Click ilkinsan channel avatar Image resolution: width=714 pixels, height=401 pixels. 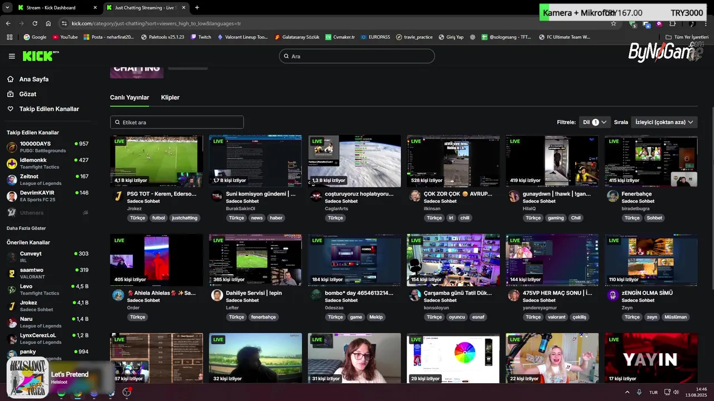click(x=414, y=196)
